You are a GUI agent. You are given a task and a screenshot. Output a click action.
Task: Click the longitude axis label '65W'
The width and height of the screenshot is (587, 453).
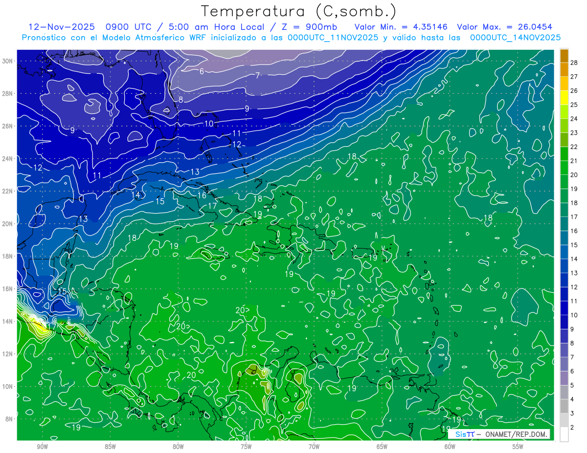(382, 447)
